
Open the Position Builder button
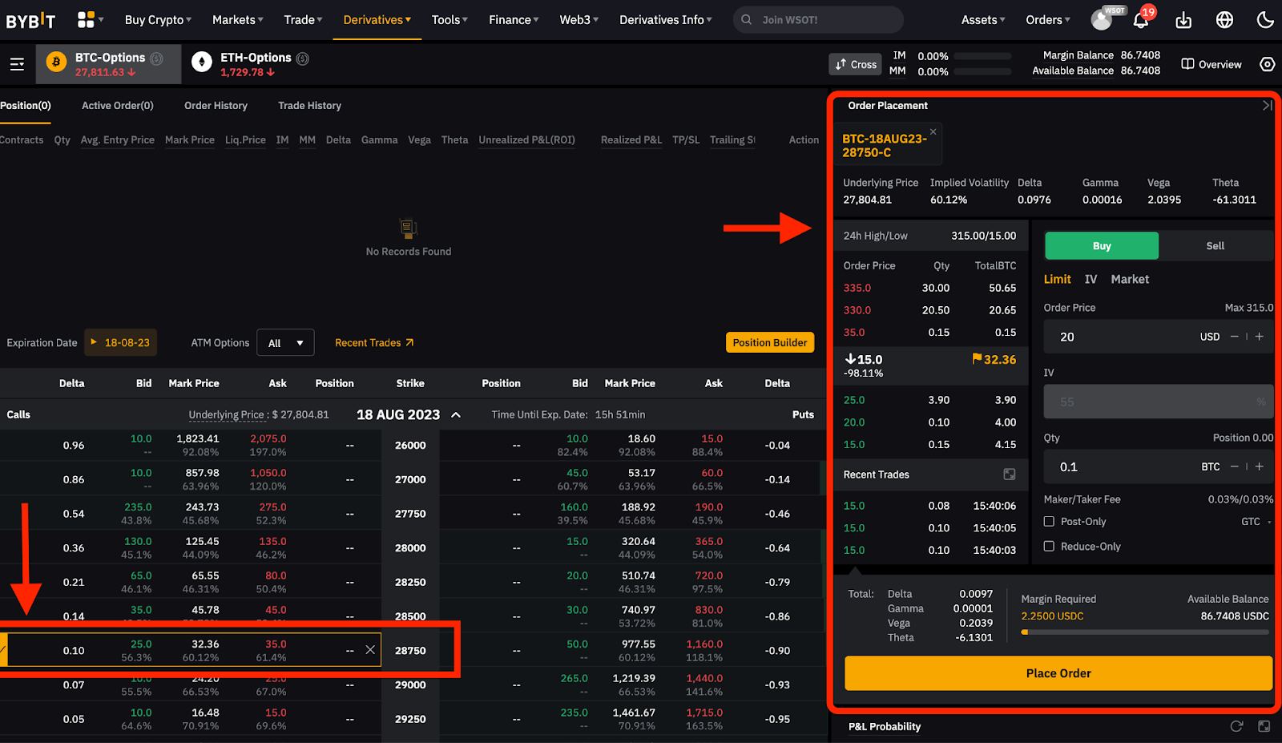click(x=769, y=343)
